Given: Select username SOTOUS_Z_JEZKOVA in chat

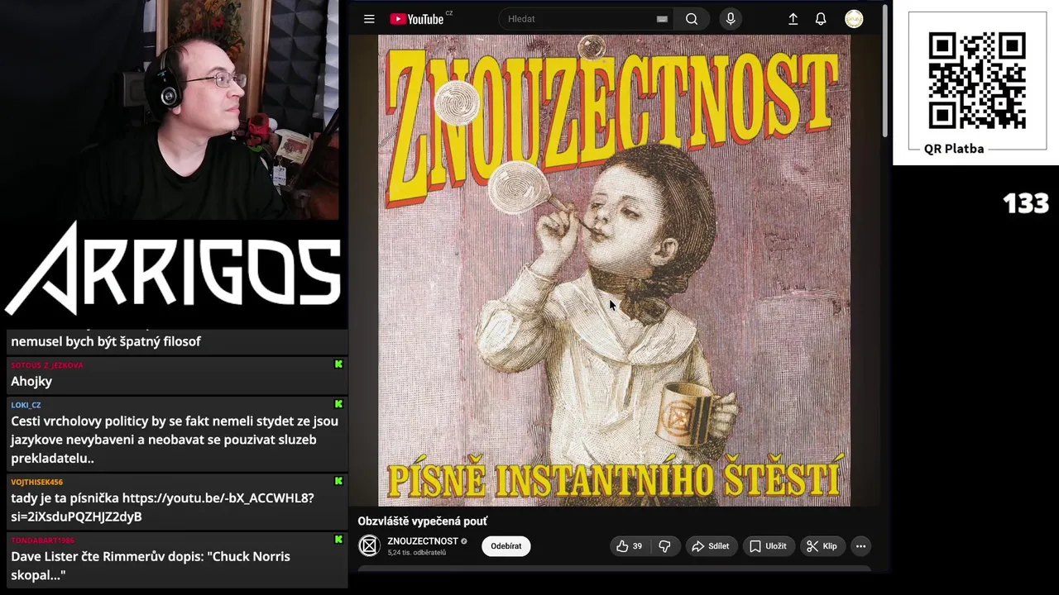Looking at the screenshot, I should (x=47, y=365).
